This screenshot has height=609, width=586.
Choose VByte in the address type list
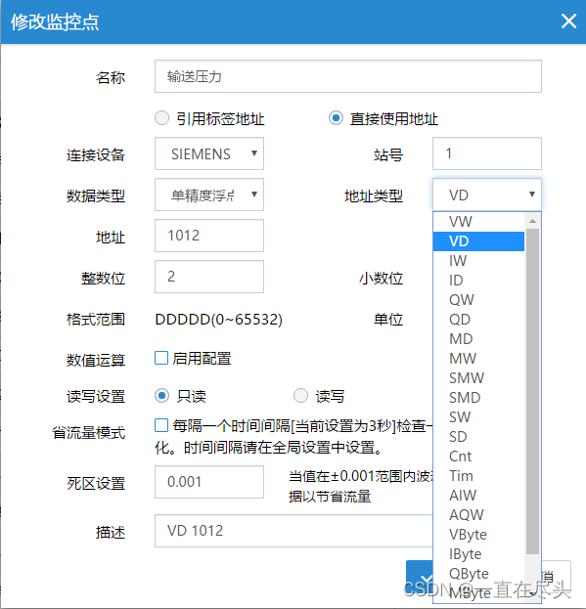[478, 535]
